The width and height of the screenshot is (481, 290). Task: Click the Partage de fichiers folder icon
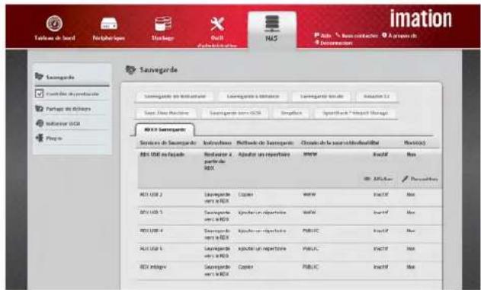tap(40, 108)
